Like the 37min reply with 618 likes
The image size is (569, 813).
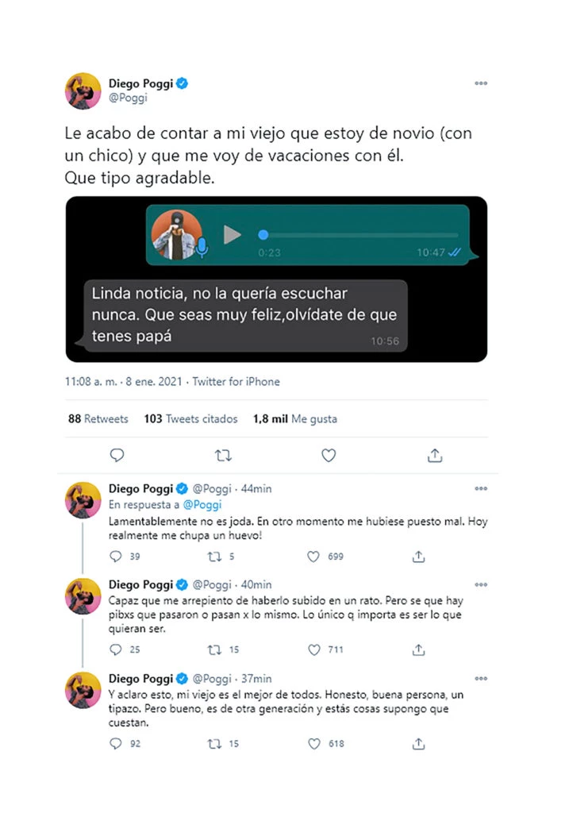(x=314, y=744)
